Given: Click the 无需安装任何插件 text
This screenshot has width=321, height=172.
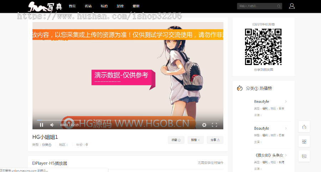Looking at the screenshot, I should [210, 163].
